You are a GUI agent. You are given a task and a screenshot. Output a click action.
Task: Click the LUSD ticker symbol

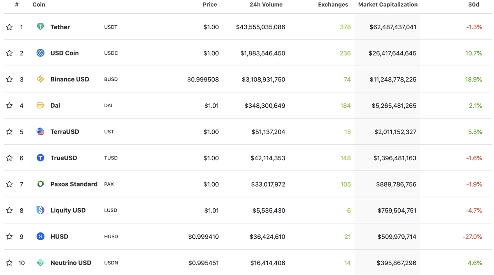(111, 210)
